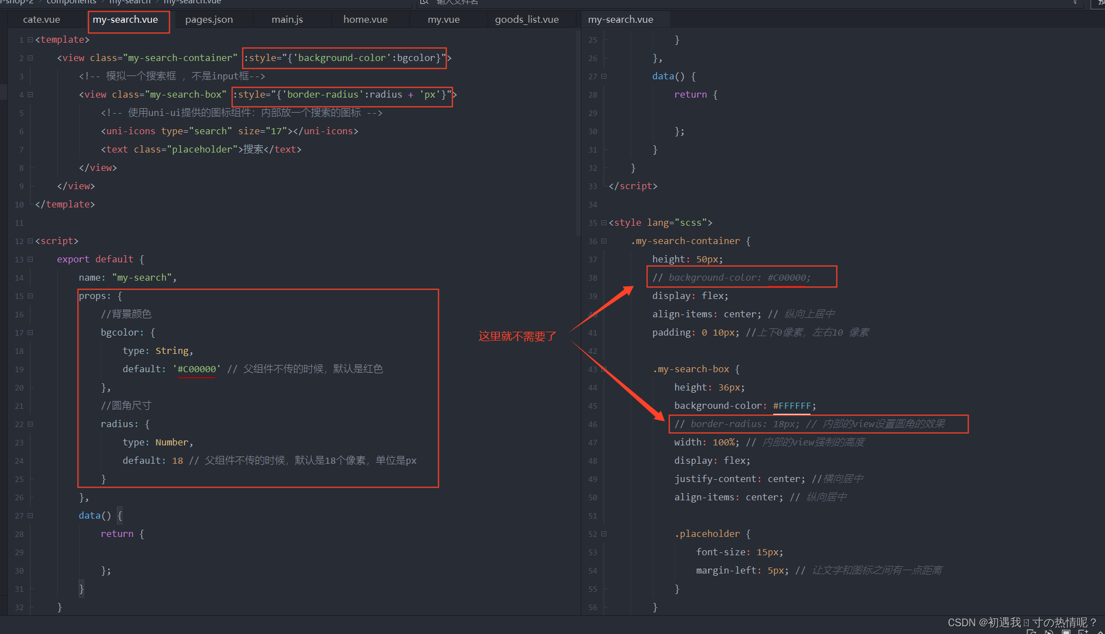Fold the my-search-container view at line 2
The width and height of the screenshot is (1105, 634).
[x=30, y=58]
